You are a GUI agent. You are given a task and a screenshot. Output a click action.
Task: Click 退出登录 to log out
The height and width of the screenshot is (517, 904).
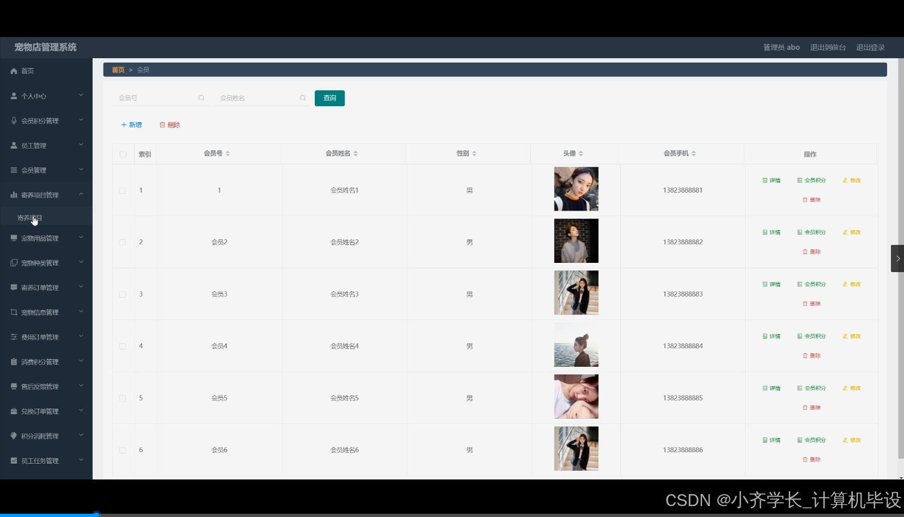[870, 47]
